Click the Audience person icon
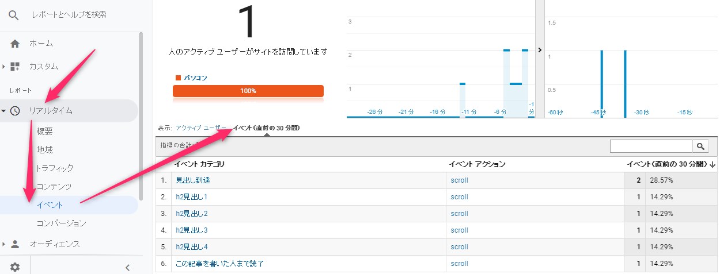This screenshot has height=274, width=720. (x=15, y=244)
